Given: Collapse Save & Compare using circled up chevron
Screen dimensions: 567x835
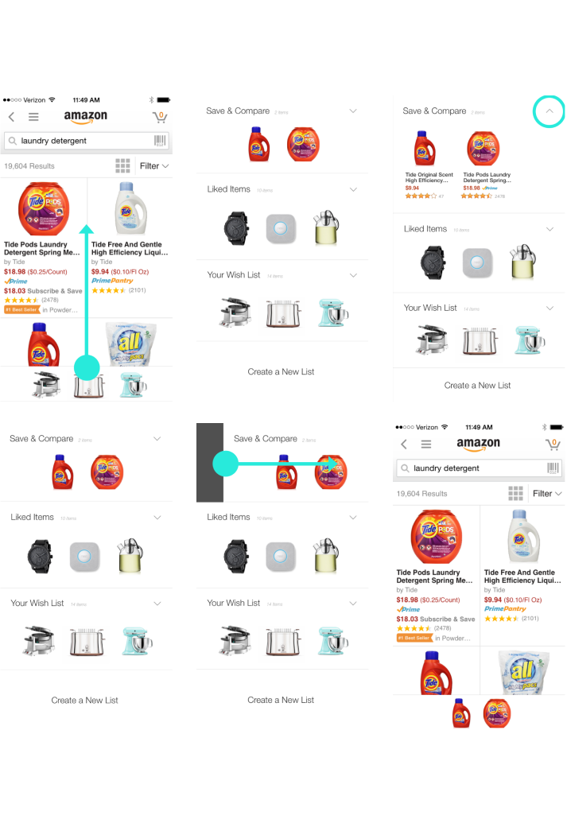Looking at the screenshot, I should (x=549, y=111).
